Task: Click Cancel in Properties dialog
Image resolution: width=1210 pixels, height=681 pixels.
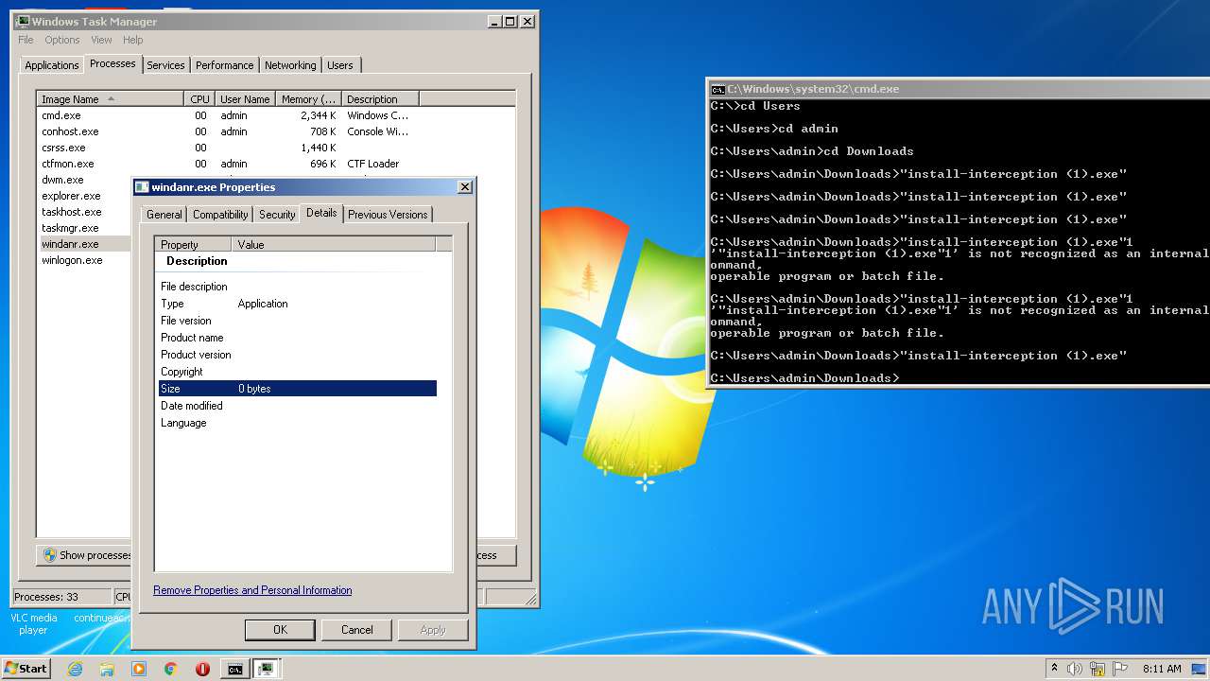Action: [356, 630]
